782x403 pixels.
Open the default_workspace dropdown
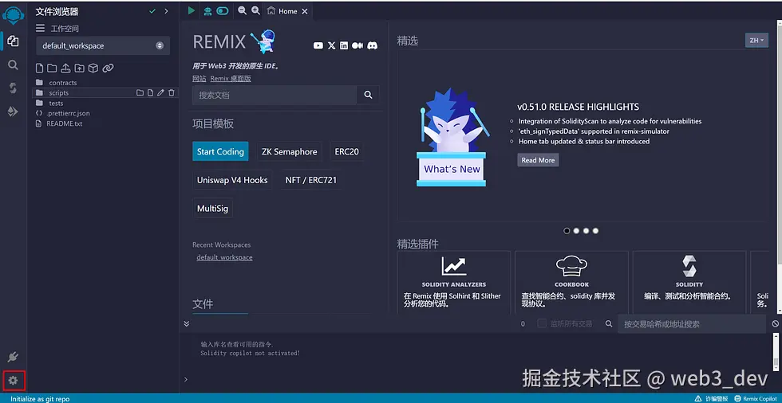103,45
